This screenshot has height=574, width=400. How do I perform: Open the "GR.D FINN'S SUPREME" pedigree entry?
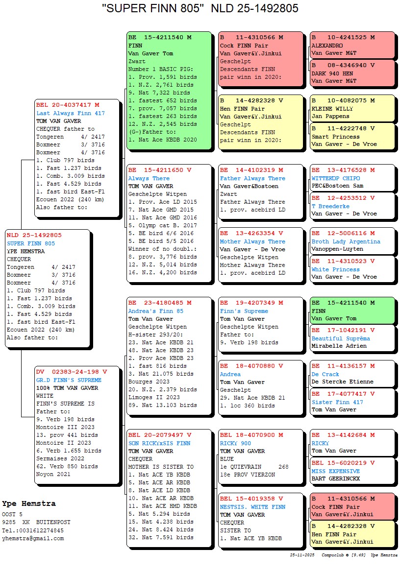[69, 380]
